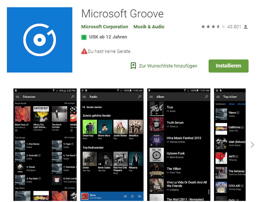Select the Blank Face LP album cover
Image resolution: width=258 pixels, height=202 pixels.
pos(23,114)
